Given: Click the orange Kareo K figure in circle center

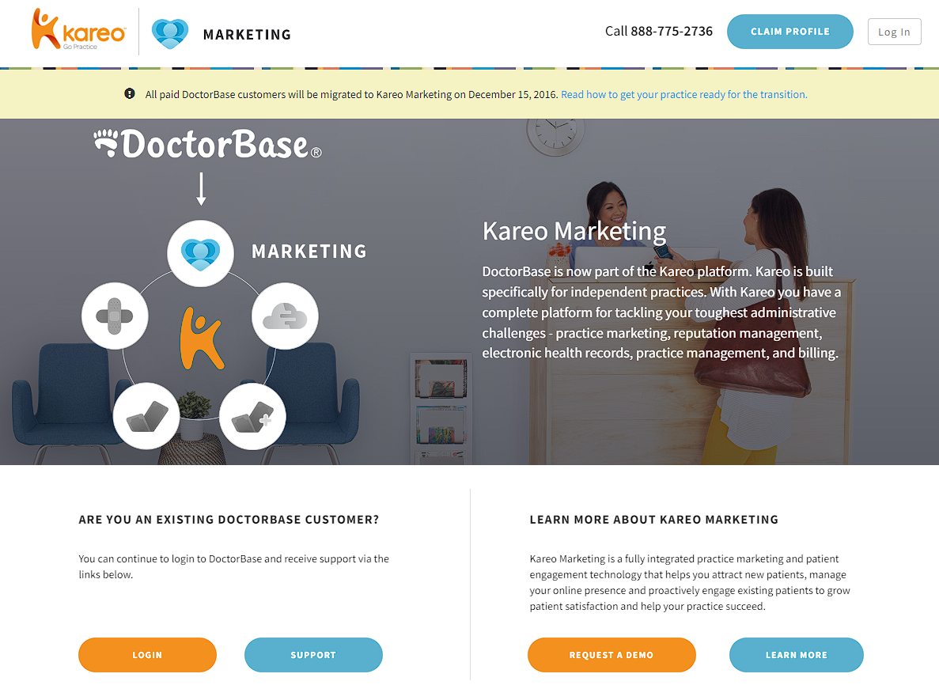Looking at the screenshot, I should (x=202, y=338).
